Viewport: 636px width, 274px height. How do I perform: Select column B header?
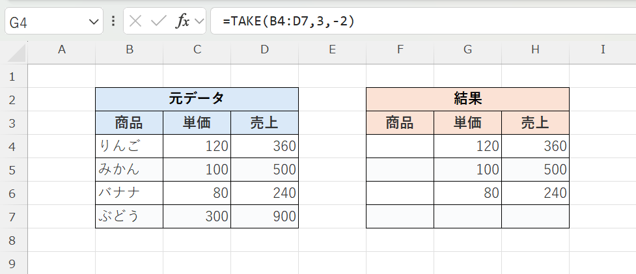[x=129, y=49]
